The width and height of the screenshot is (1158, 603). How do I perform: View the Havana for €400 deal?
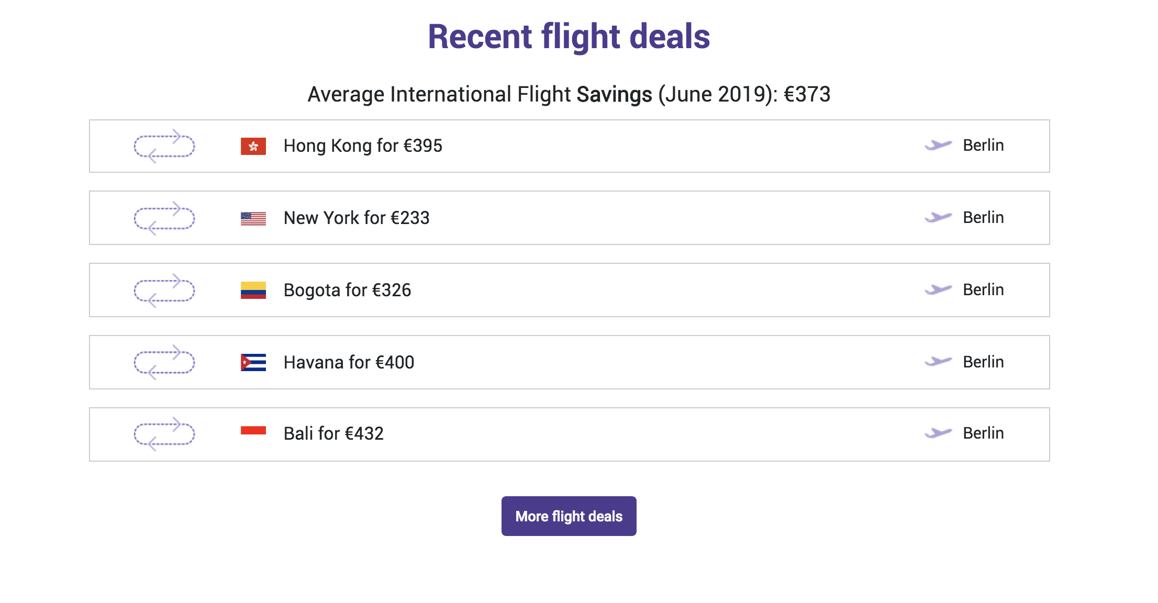(x=349, y=362)
